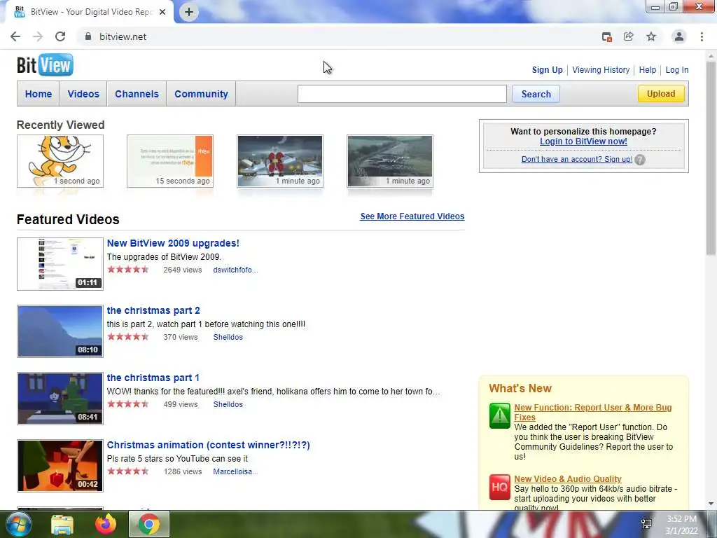Click the 00:42 video thumbnail
The image size is (717, 538).
coord(60,466)
